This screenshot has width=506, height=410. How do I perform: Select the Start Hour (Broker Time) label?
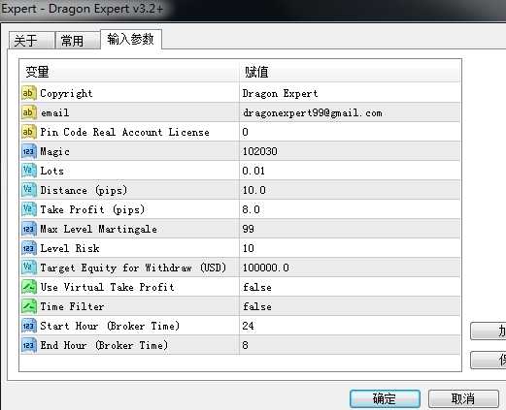[110, 326]
